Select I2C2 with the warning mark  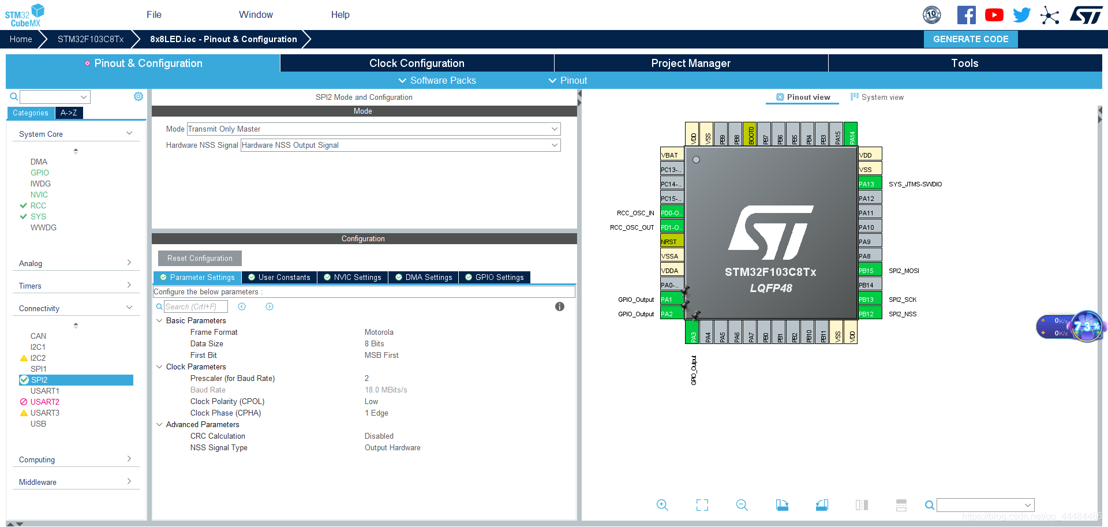[38, 358]
